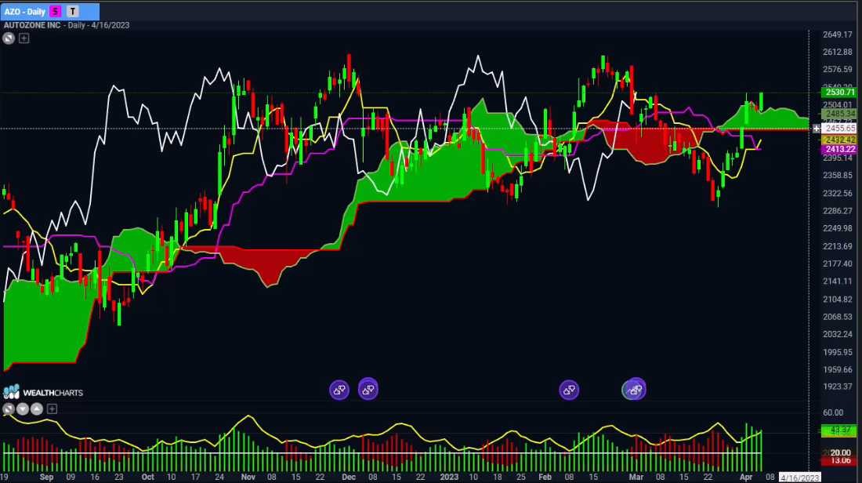Click the 2649.17 value on the price axis
The width and height of the screenshot is (862, 483).
[x=837, y=34]
